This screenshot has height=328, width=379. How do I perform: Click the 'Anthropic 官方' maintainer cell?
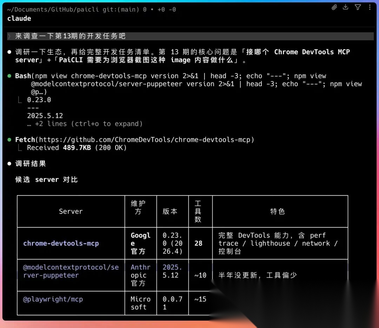click(140, 275)
